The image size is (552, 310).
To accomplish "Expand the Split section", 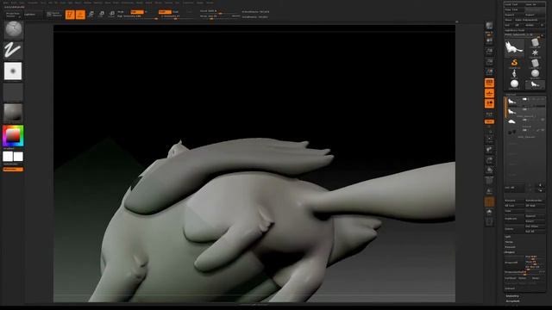I will [x=508, y=237].
